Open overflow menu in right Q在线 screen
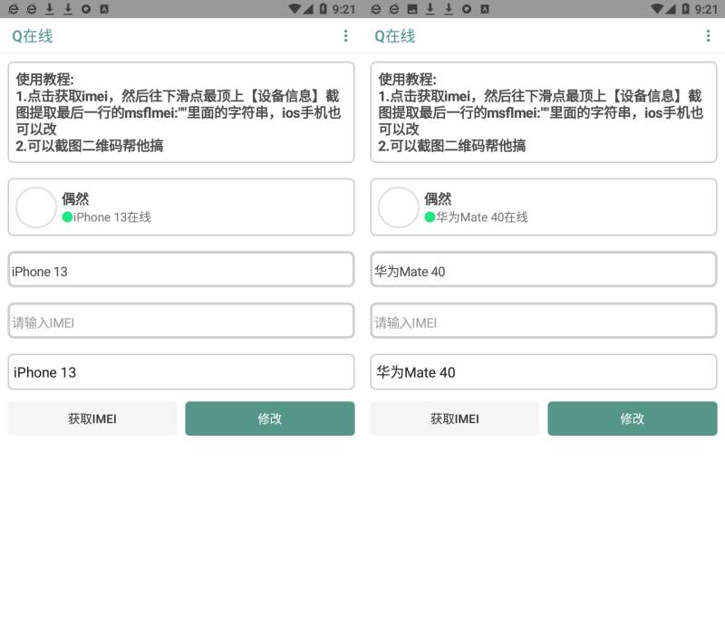The width and height of the screenshot is (725, 644). [708, 36]
